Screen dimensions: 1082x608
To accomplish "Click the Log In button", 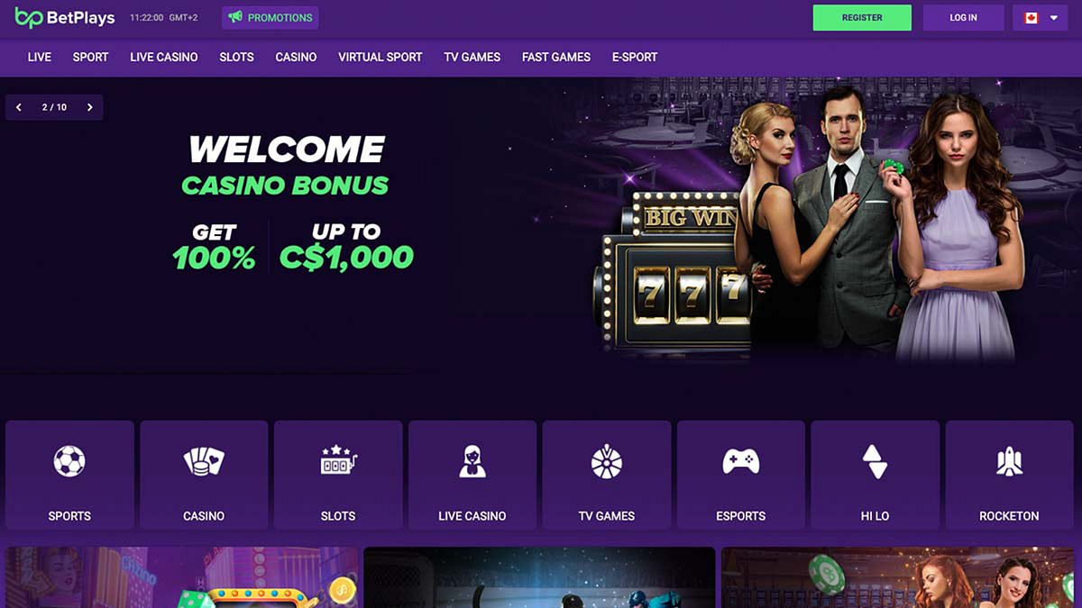I will click(963, 18).
